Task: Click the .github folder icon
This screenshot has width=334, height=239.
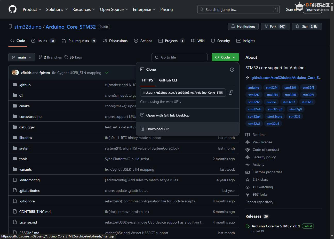Action: tap(15, 85)
